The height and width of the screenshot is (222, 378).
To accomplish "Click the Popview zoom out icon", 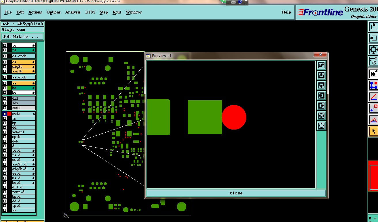I will (x=321, y=126).
